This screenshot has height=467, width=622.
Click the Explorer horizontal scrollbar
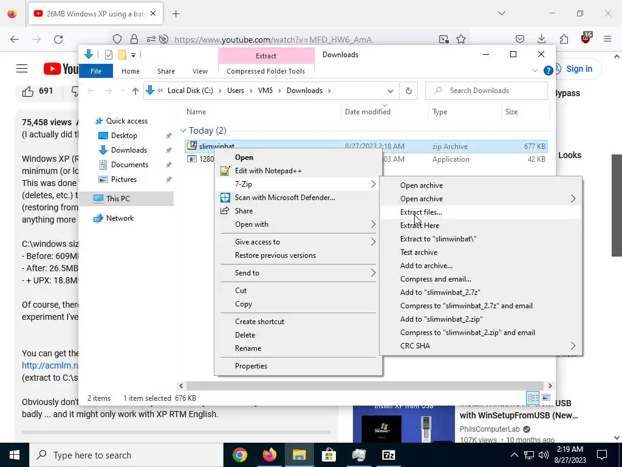(x=365, y=386)
